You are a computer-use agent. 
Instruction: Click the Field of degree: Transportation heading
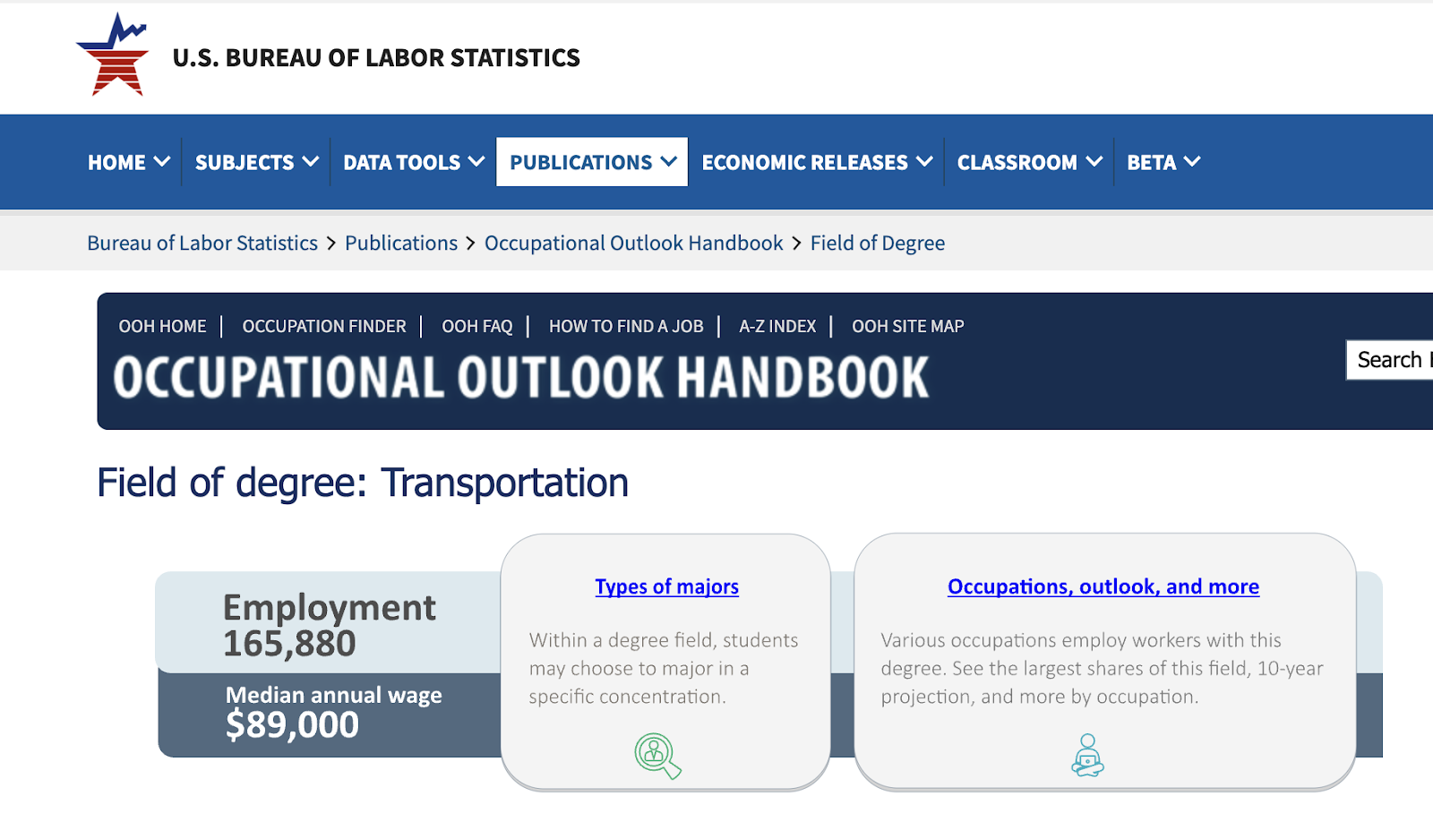pyautogui.click(x=363, y=484)
